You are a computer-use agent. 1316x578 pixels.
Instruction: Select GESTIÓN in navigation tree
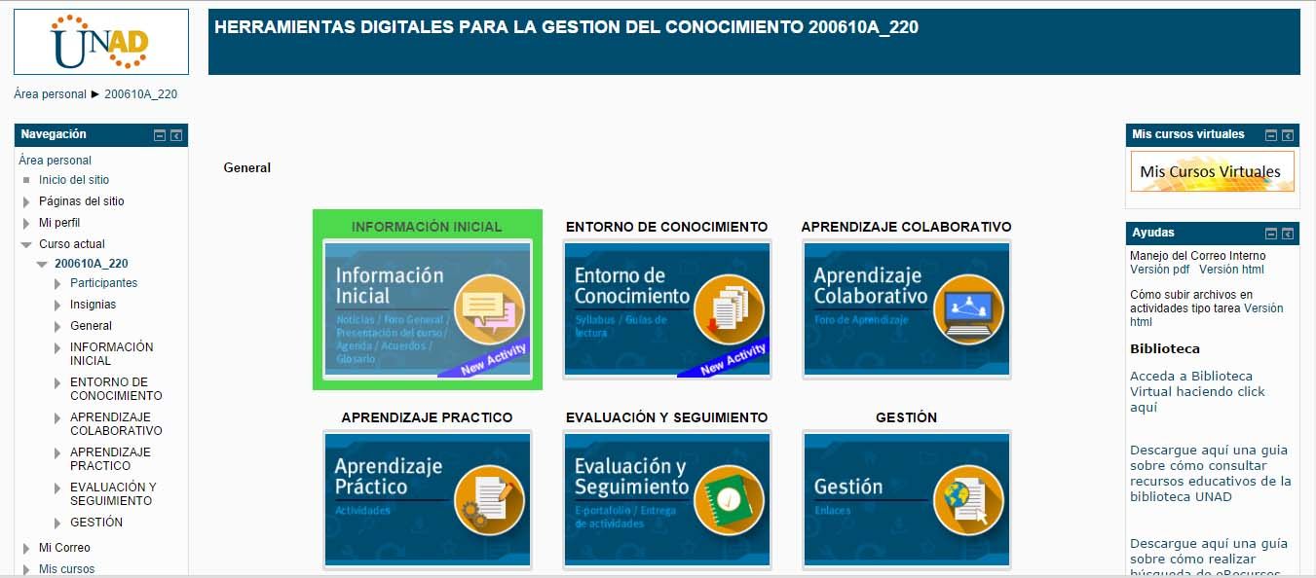(96, 523)
